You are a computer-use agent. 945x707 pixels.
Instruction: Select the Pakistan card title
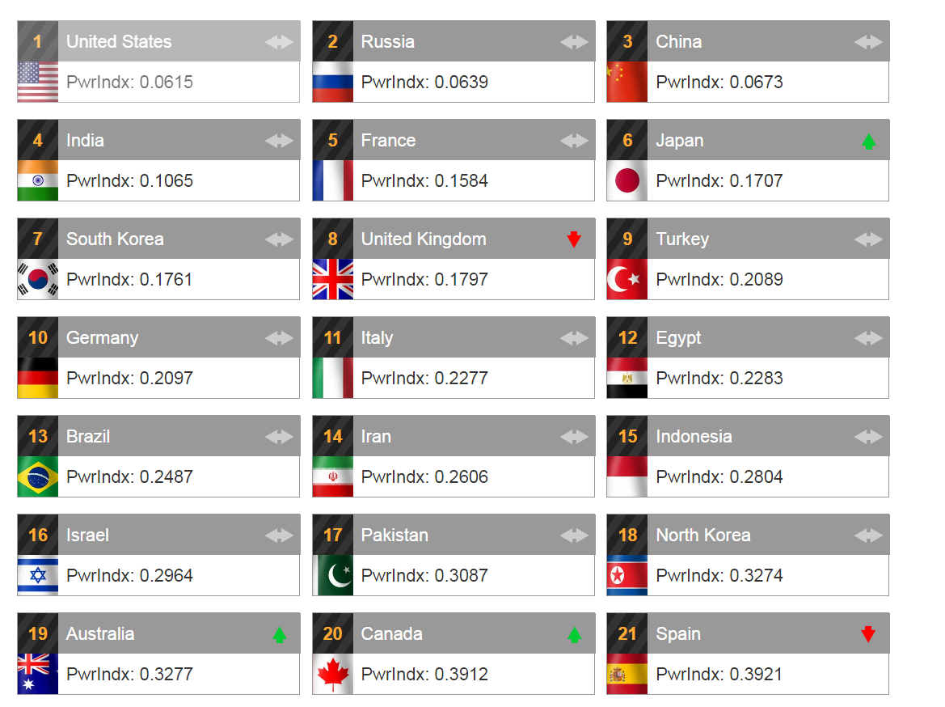click(394, 536)
